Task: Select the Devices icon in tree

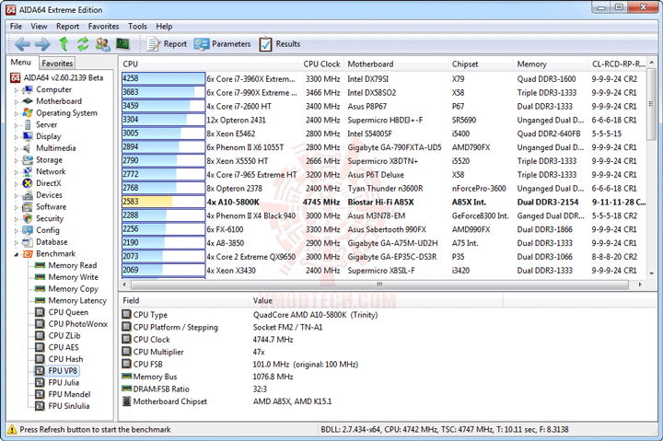Action: (28, 195)
